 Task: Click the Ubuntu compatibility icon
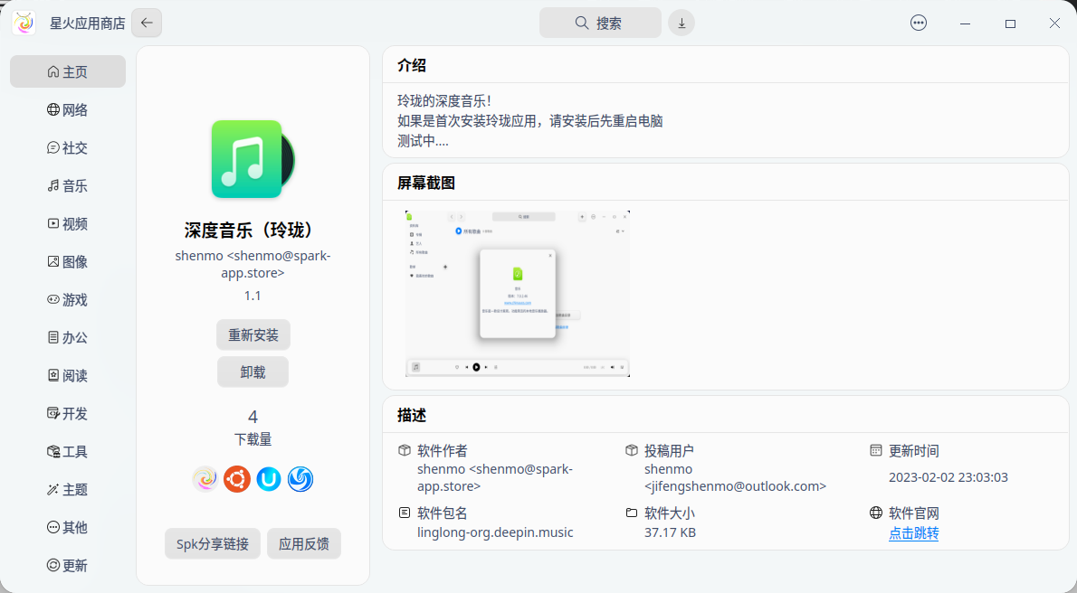[x=237, y=478]
